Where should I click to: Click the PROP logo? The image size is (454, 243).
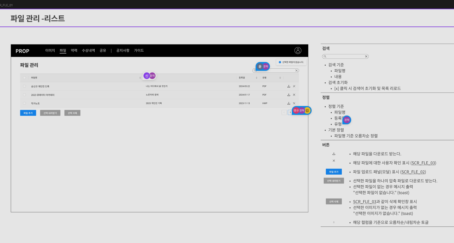(x=22, y=51)
